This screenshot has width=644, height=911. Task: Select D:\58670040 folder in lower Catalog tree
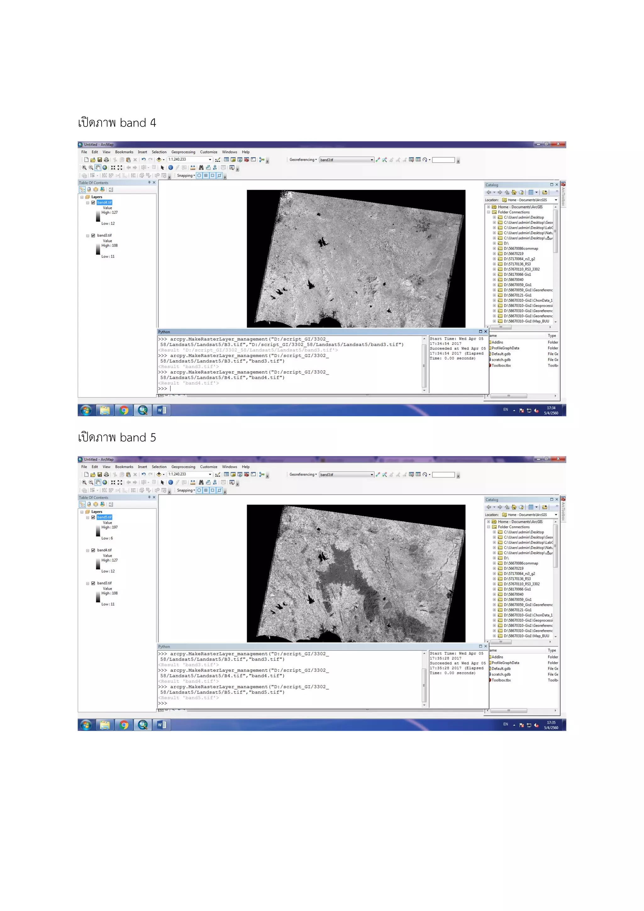(x=513, y=594)
